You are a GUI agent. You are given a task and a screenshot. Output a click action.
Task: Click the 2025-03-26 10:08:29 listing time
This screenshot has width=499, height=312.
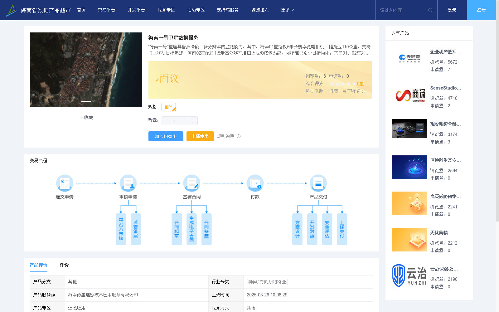coord(267,295)
